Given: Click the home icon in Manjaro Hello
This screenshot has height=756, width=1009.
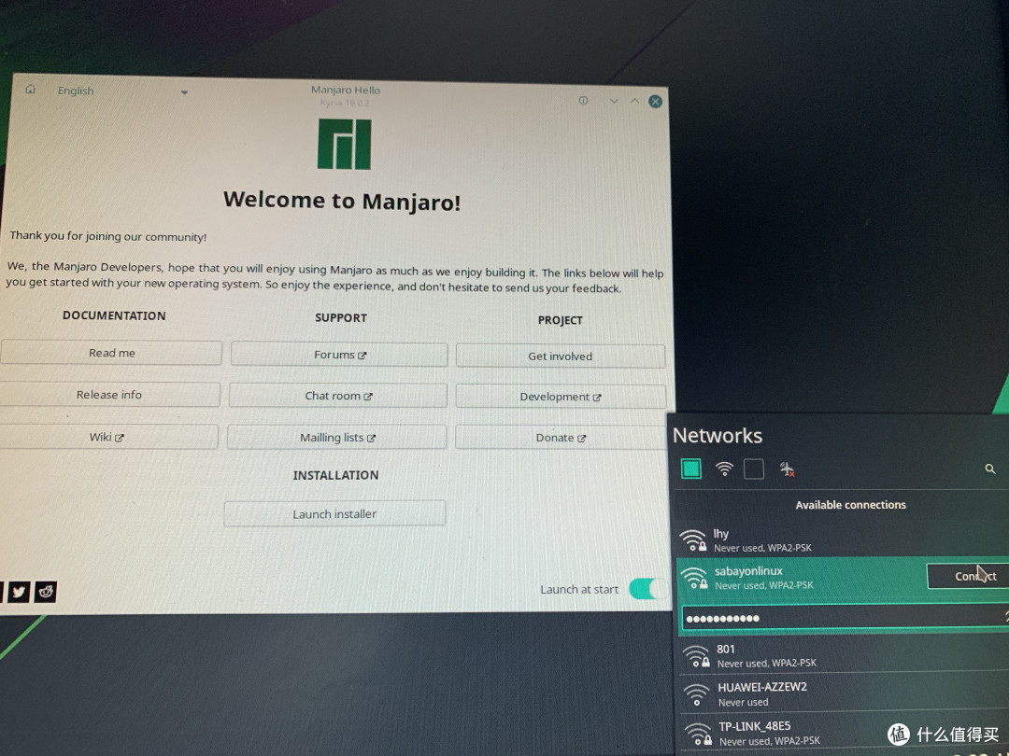Looking at the screenshot, I should pos(30,90).
